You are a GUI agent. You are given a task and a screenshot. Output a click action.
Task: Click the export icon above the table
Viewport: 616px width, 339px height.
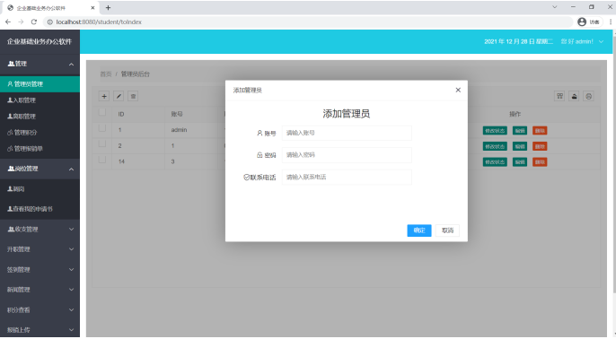point(575,96)
